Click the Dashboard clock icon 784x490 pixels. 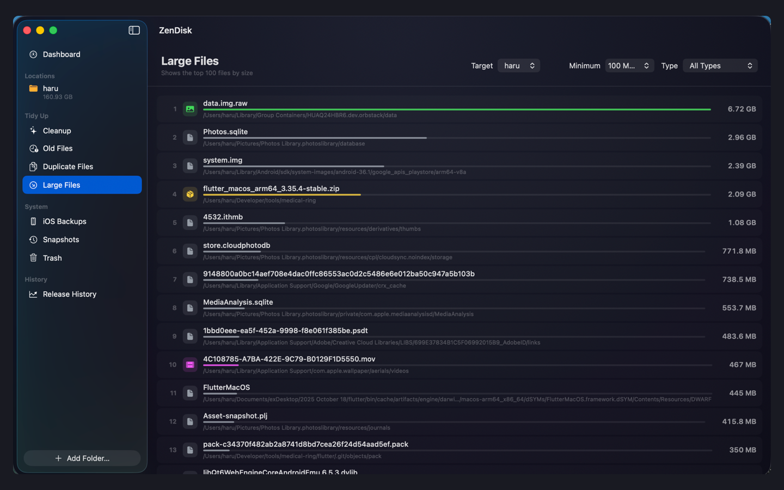[33, 54]
